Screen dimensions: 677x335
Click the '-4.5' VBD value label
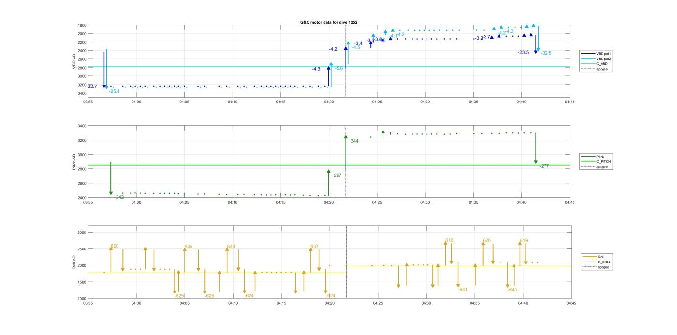(x=356, y=47)
